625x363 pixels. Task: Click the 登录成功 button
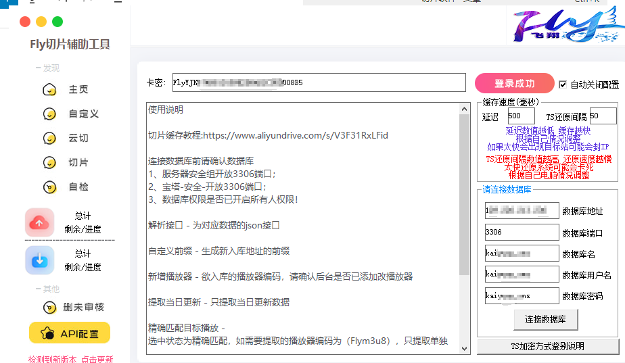point(515,83)
